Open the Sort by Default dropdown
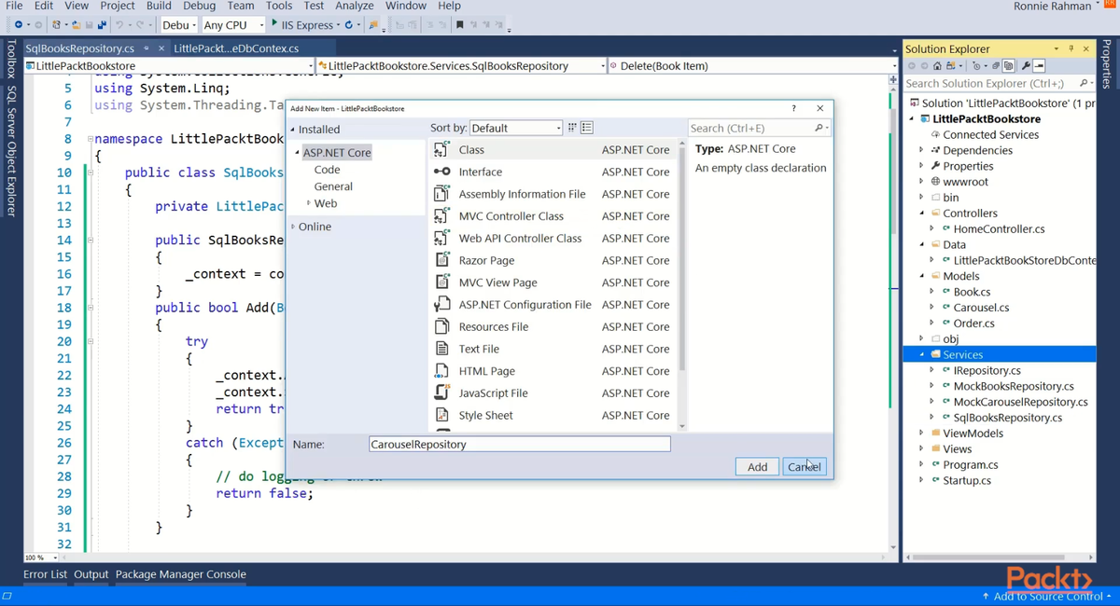The width and height of the screenshot is (1120, 606). pos(516,128)
